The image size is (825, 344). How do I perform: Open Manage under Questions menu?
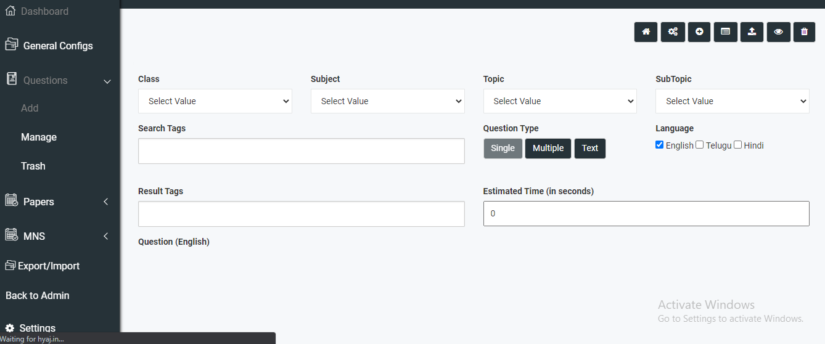[39, 137]
